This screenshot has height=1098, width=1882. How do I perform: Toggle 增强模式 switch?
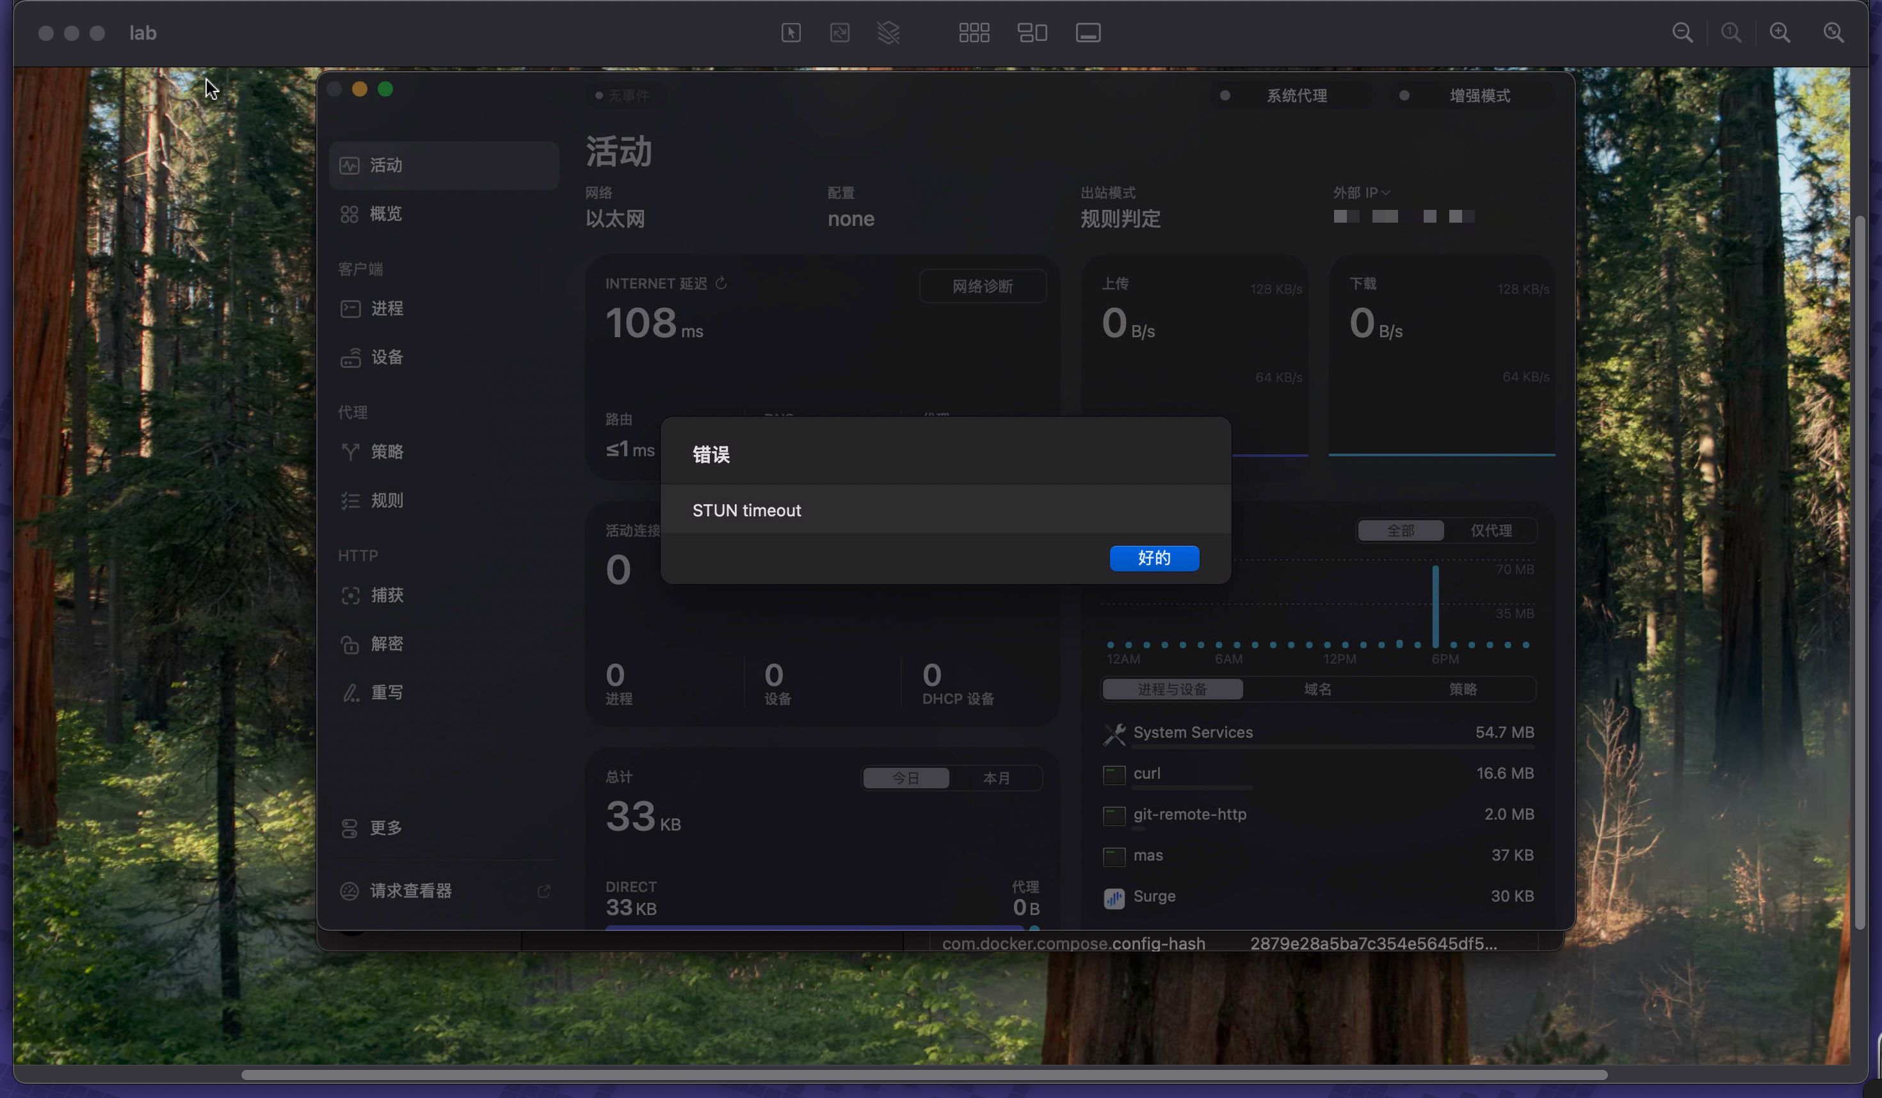(1472, 95)
